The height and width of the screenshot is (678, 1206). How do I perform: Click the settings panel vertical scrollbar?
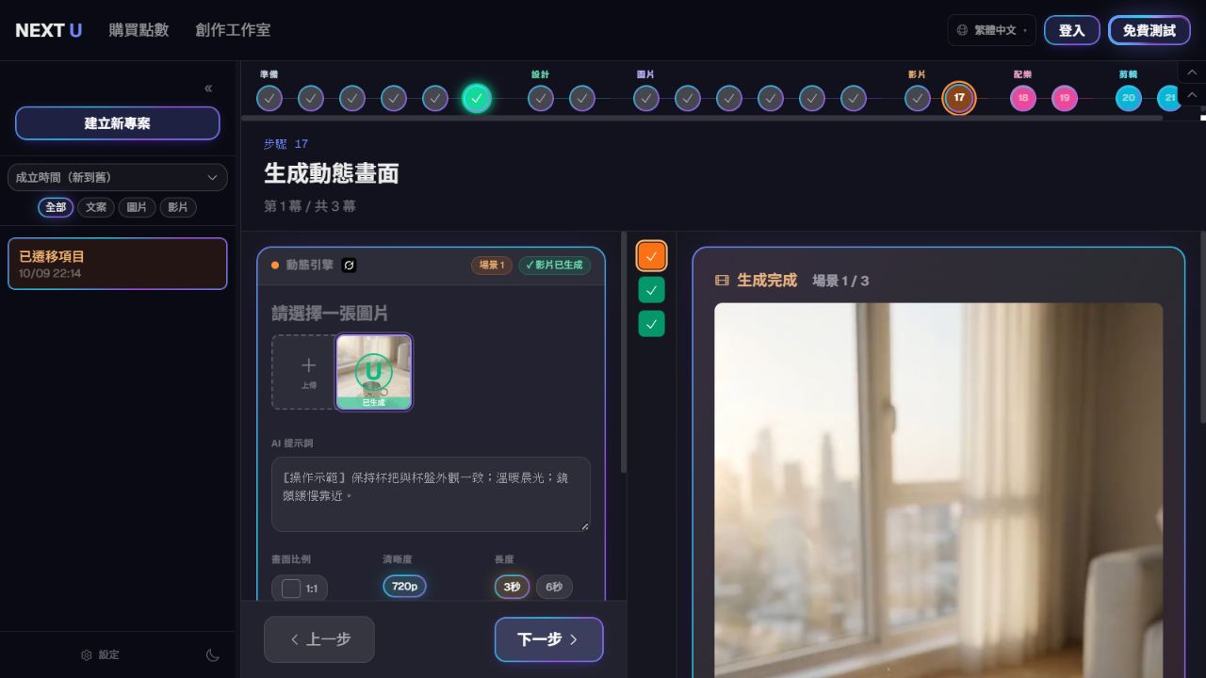[623, 353]
